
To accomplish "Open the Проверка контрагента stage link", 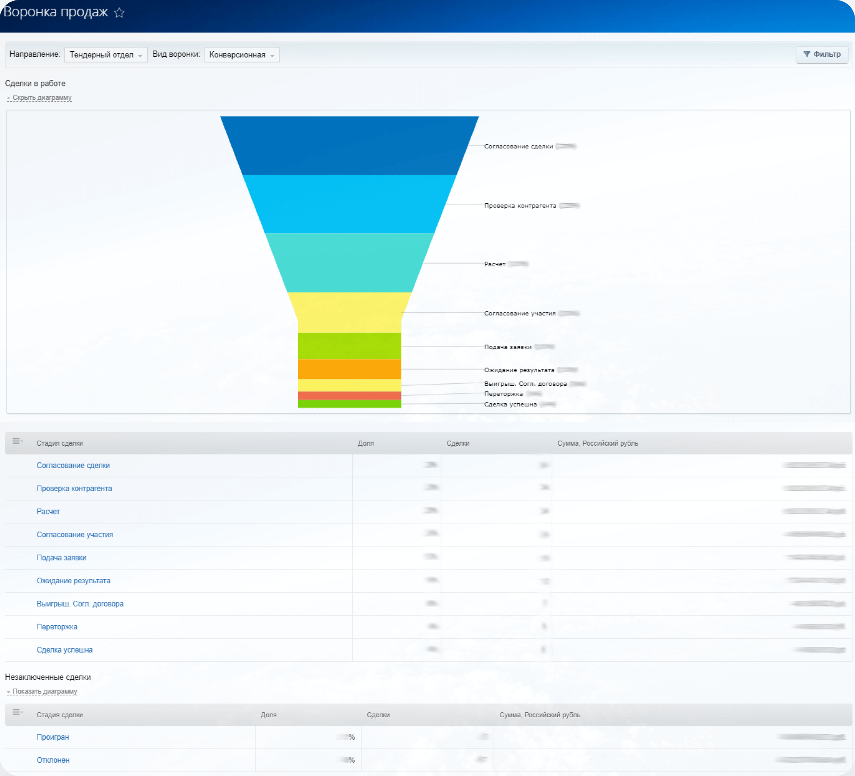I will pyautogui.click(x=74, y=488).
